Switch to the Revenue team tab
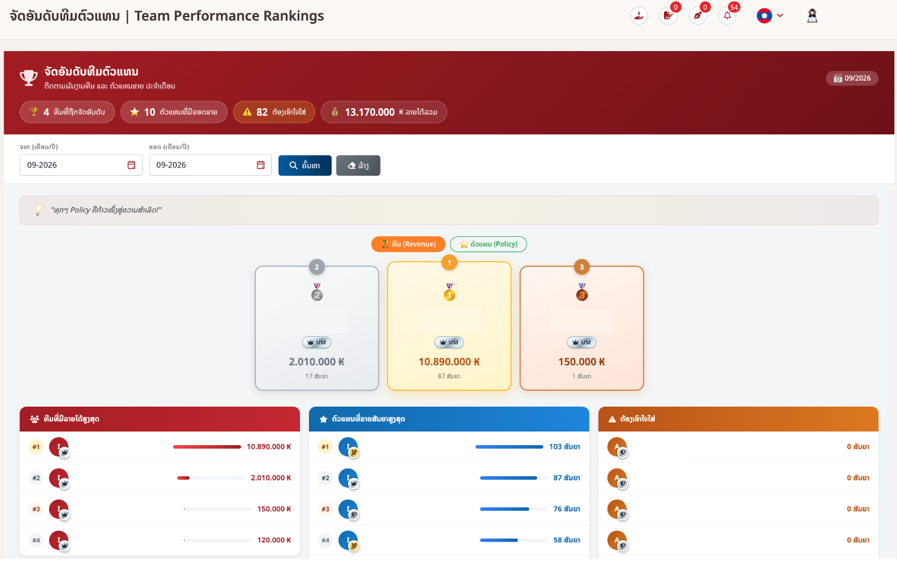The image size is (897, 561). point(408,244)
